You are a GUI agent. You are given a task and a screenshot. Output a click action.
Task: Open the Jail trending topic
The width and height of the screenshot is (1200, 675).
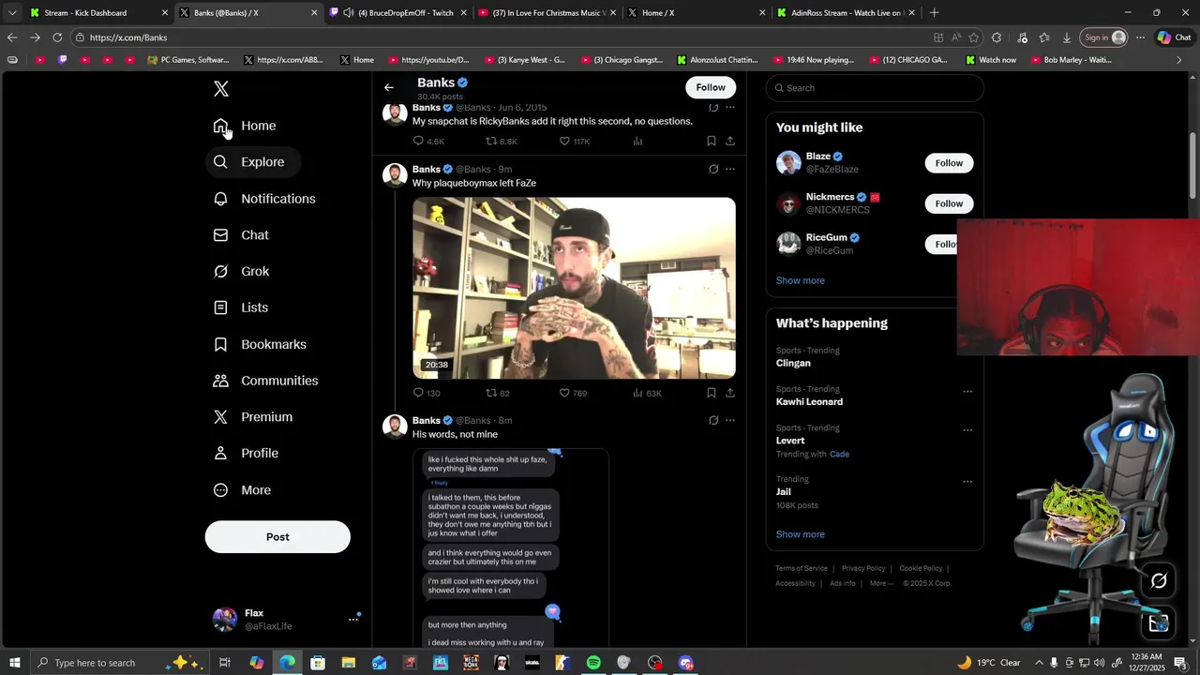tap(784, 491)
